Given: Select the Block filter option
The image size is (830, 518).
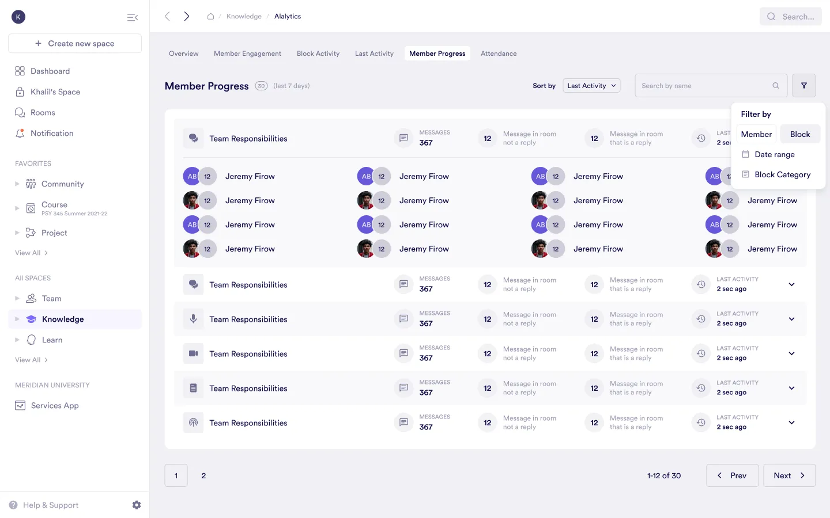Looking at the screenshot, I should (800, 134).
